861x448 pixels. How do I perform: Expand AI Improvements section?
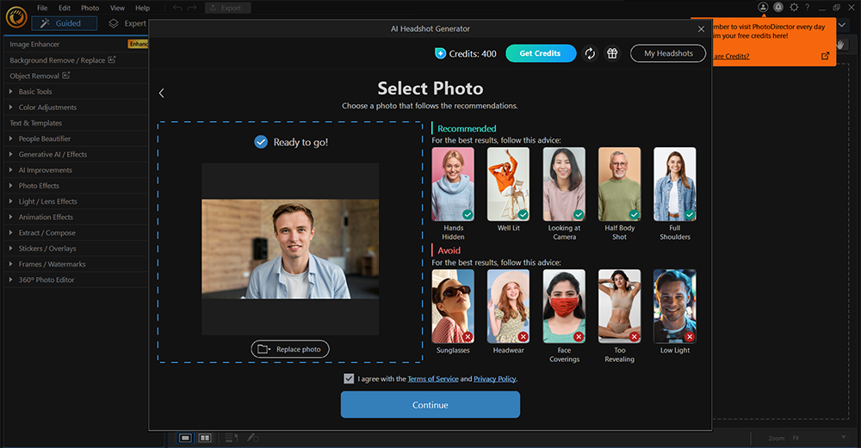(x=76, y=170)
